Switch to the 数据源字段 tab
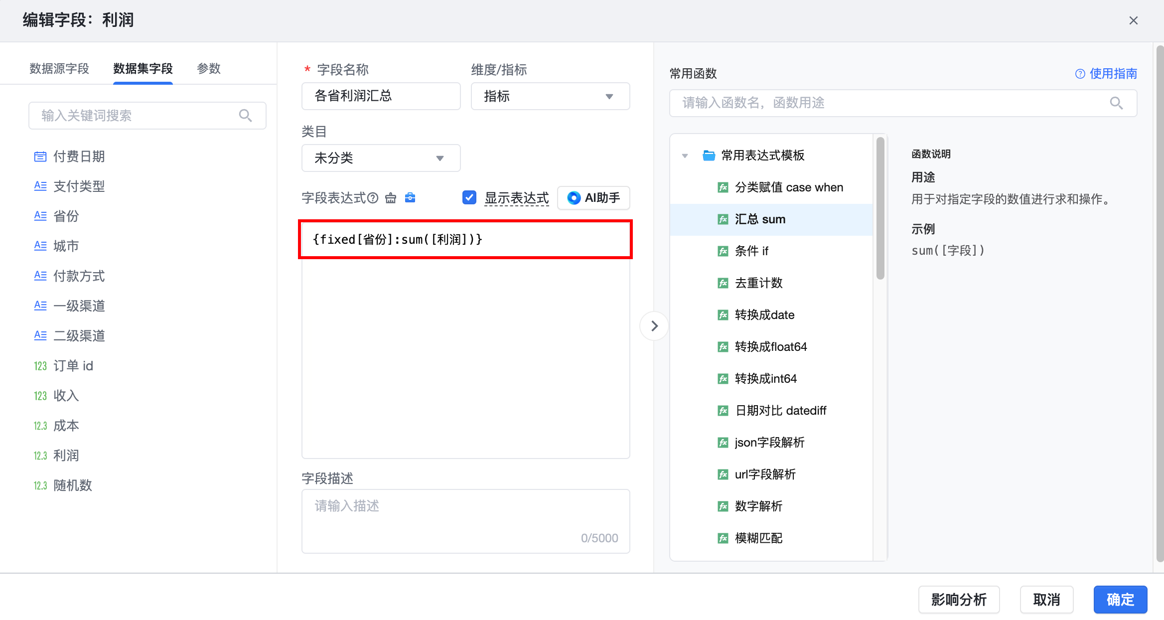 tap(59, 69)
